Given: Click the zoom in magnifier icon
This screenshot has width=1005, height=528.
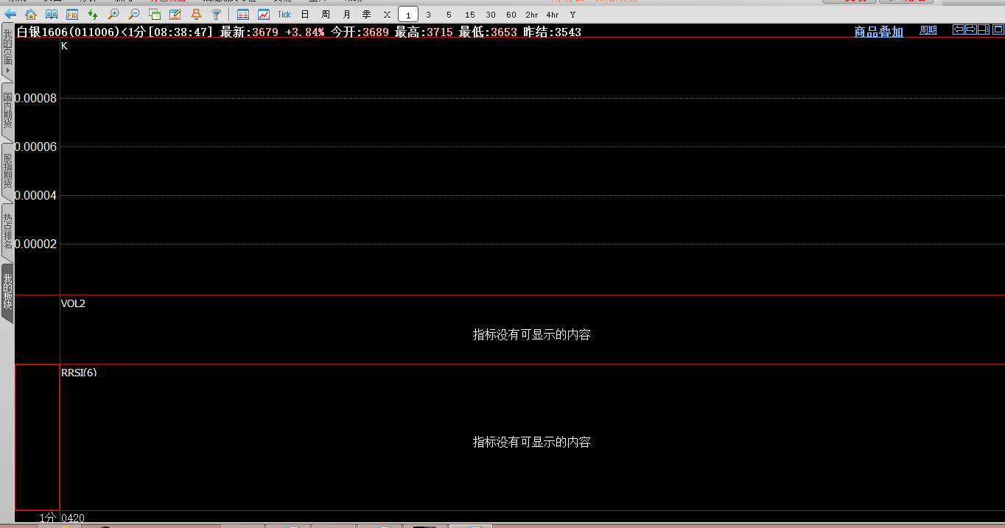Looking at the screenshot, I should [x=113, y=15].
